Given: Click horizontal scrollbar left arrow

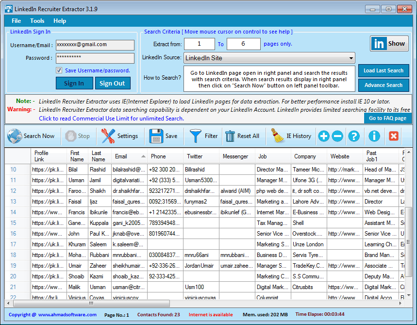Looking at the screenshot, I should point(9,303).
